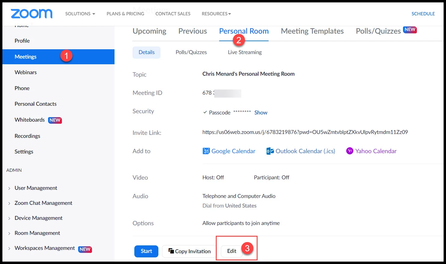Click the Host: Off video value
The width and height of the screenshot is (446, 264).
213,178
